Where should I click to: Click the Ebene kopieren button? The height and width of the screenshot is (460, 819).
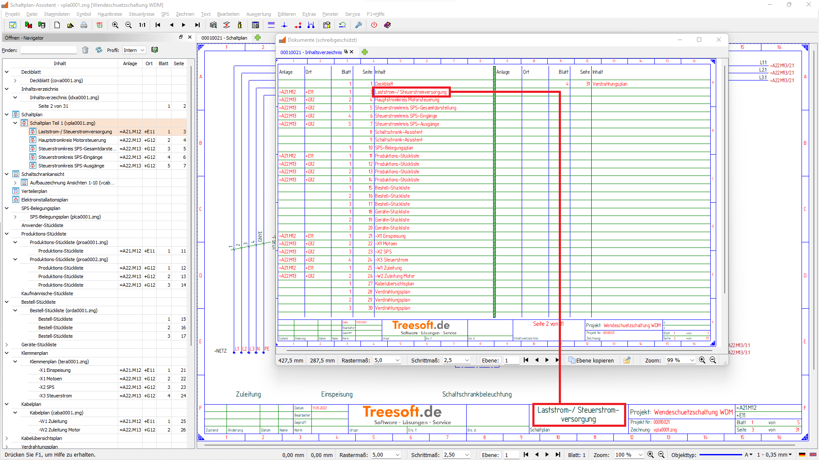click(591, 360)
